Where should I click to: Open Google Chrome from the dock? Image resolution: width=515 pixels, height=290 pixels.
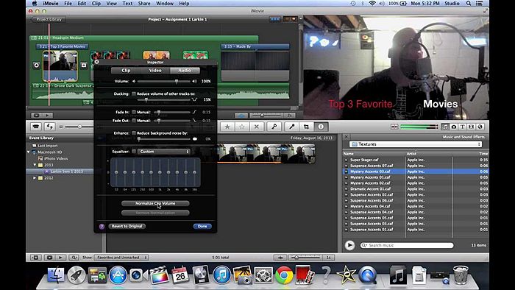pos(284,275)
